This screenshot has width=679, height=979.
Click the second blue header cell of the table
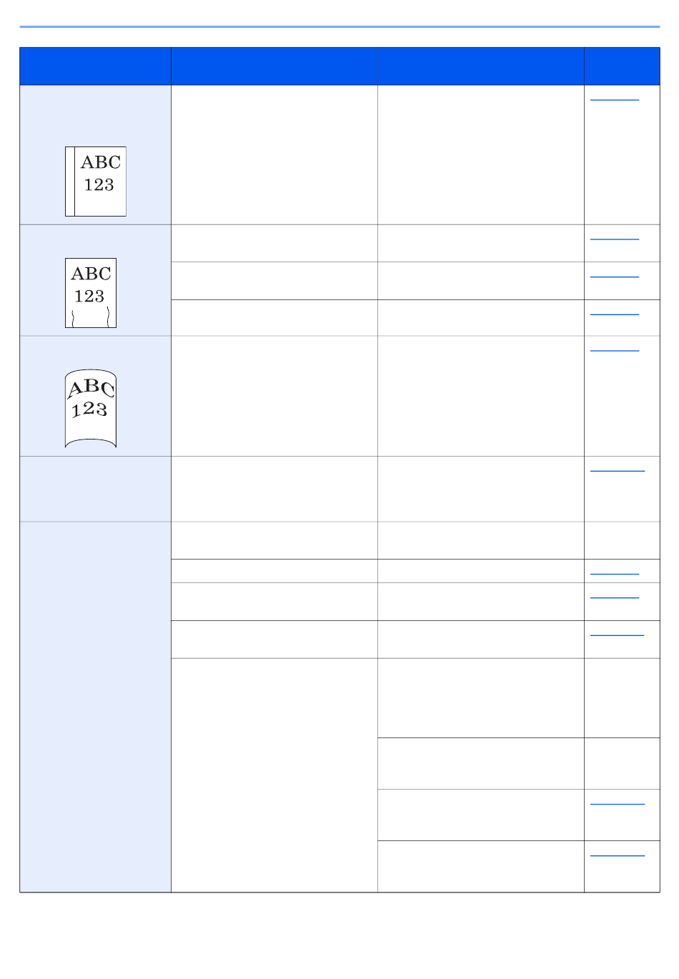click(x=274, y=66)
